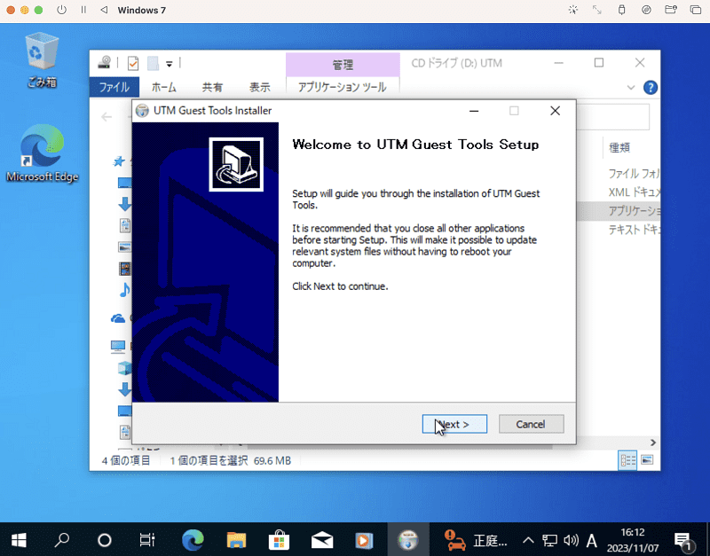Expand the Explorer ribbon chevron
The height and width of the screenshot is (556, 710).
click(x=631, y=87)
